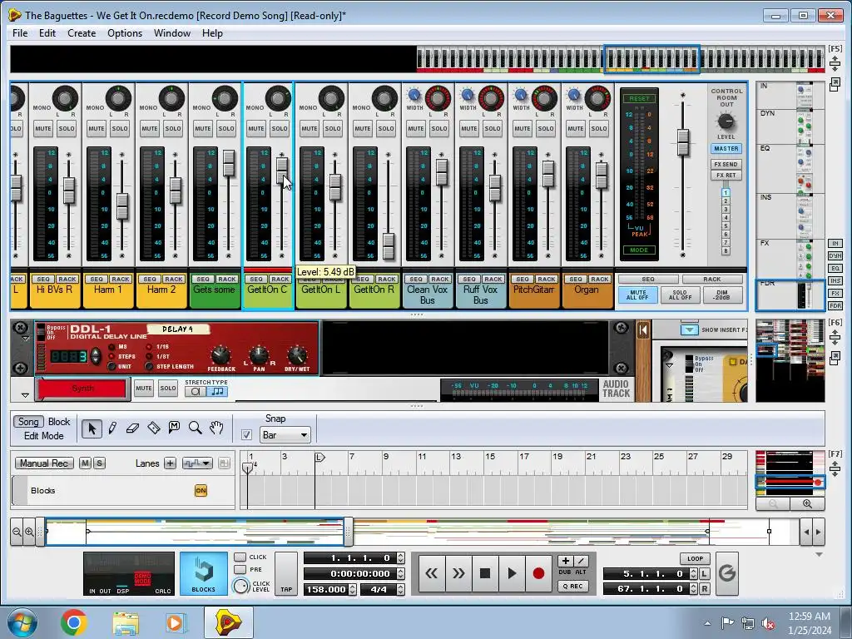This screenshot has width=852, height=639.
Task: Select the Mute tool
Action: (x=175, y=428)
